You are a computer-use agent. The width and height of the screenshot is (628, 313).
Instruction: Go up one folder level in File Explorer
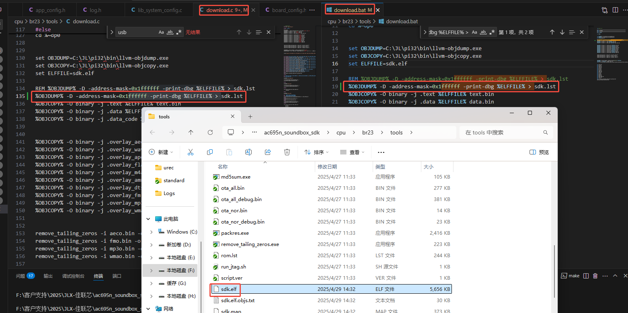coord(191,132)
